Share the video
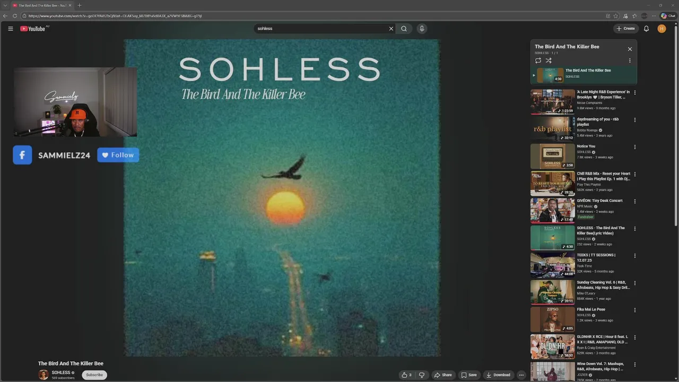 (443, 375)
